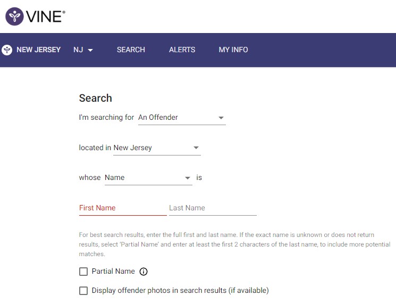Open MY INFO in the navigation bar
The height and width of the screenshot is (303, 396).
[233, 50]
